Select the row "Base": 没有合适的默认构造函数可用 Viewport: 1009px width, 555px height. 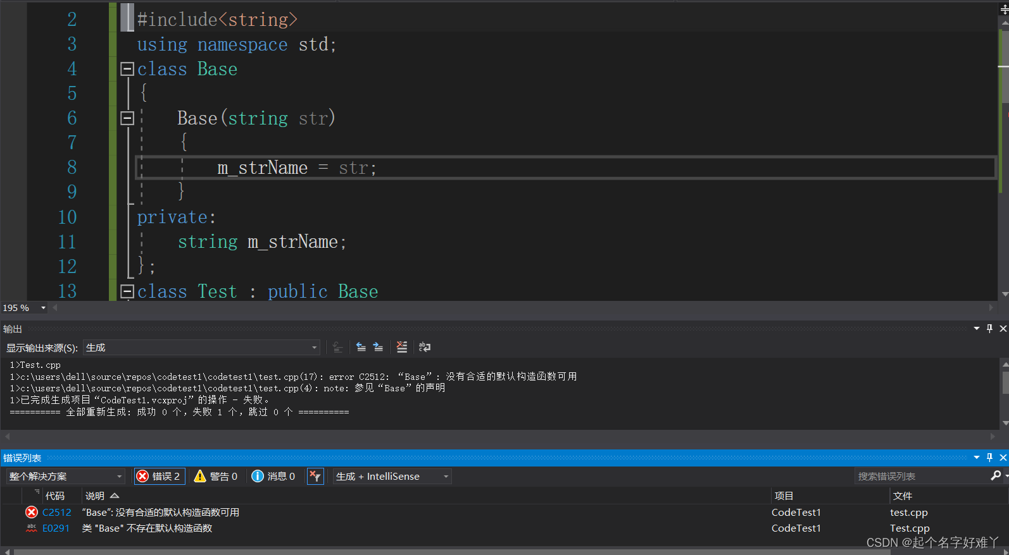click(x=504, y=513)
